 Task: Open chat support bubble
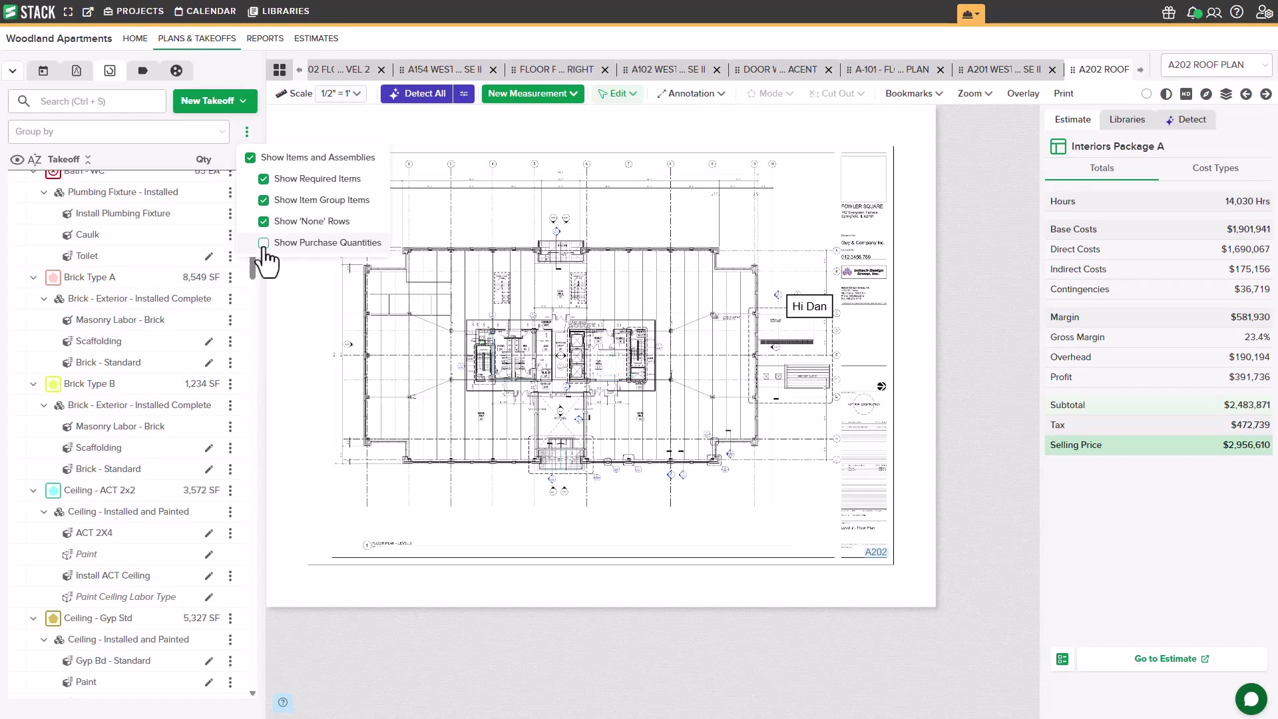(1251, 699)
